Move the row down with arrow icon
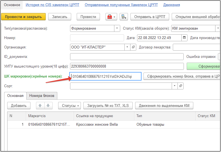The width and height of the screenshot is (221, 152). coord(48,106)
